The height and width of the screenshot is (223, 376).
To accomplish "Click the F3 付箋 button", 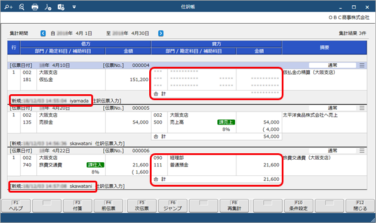I will 78,206.
